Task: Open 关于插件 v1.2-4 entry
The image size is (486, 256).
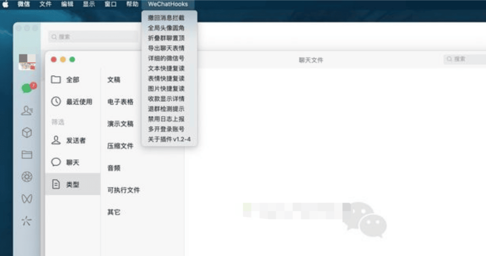Action: [169, 139]
